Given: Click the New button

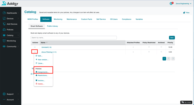Looking at the screenshot, I should (x=172, y=38).
